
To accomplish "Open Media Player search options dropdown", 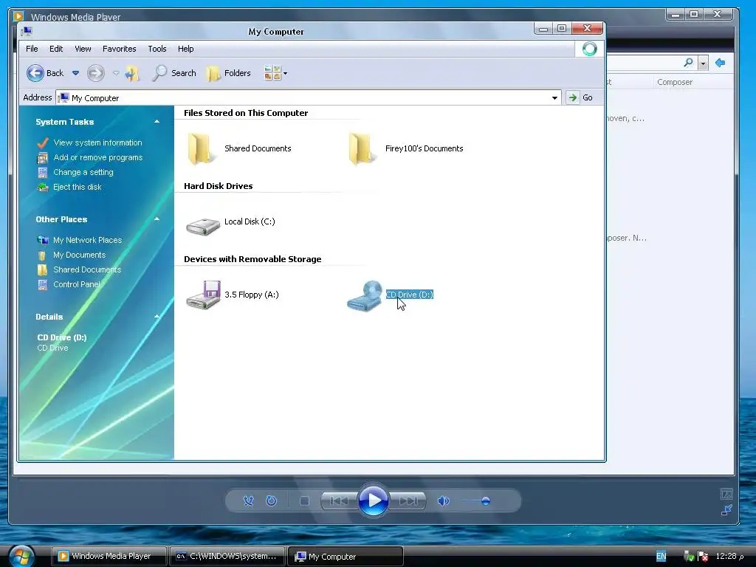I will click(703, 63).
